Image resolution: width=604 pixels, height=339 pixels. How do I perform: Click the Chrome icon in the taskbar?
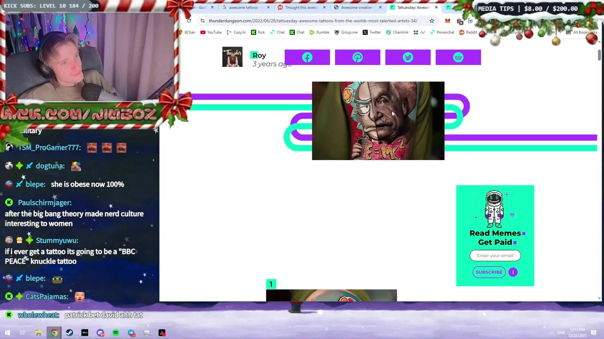[x=54, y=333]
